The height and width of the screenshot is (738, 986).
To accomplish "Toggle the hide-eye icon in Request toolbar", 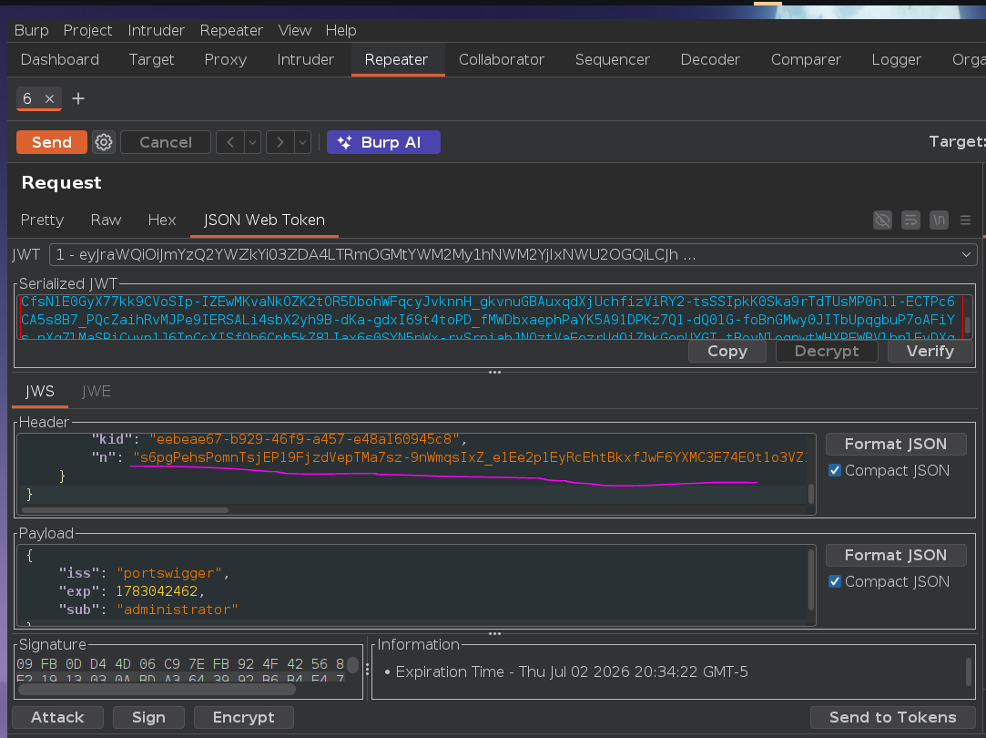I will tap(882, 220).
